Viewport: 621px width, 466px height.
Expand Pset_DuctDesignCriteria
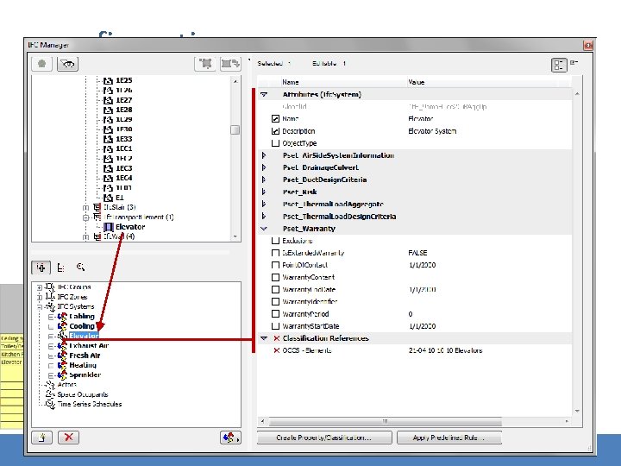click(x=264, y=179)
